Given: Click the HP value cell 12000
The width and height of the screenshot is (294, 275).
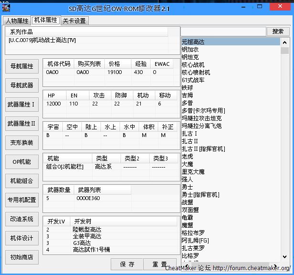Looking at the screenshot, I should (53, 104).
